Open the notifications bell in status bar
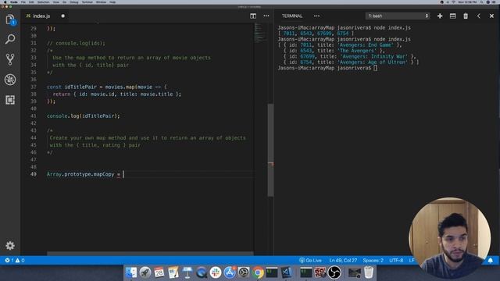This screenshot has width=500, height=281. point(490,261)
